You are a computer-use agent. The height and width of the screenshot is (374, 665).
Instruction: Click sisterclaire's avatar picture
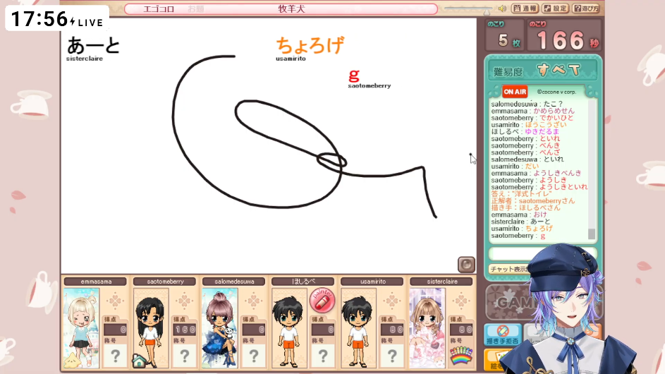(427, 327)
